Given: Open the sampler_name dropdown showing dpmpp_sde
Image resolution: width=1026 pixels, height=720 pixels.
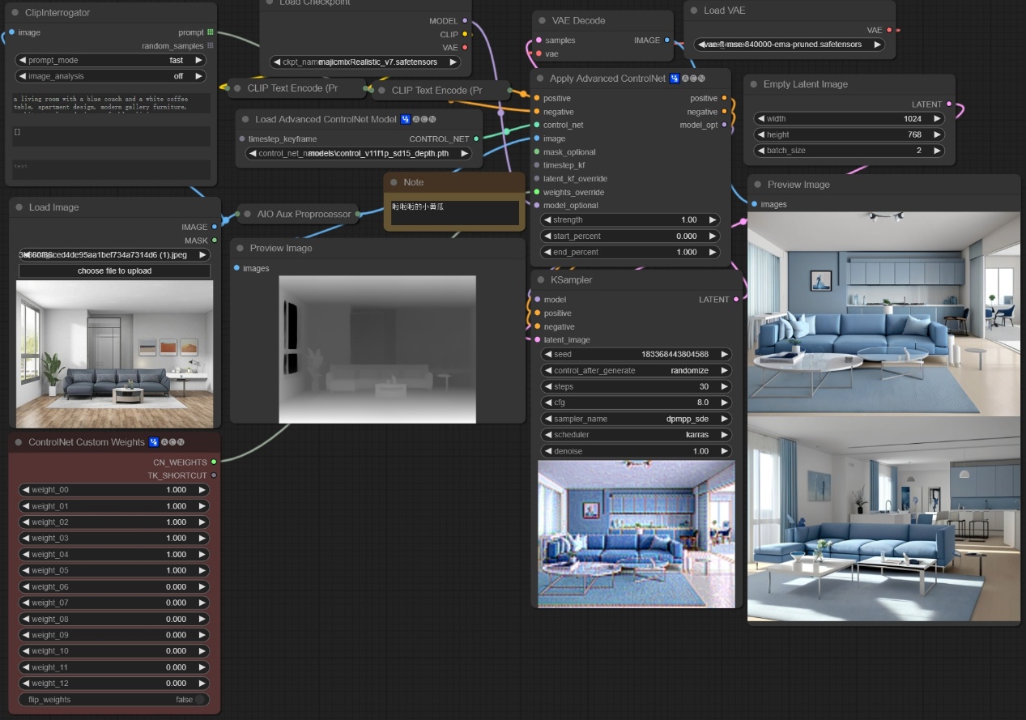Looking at the screenshot, I should 636,419.
